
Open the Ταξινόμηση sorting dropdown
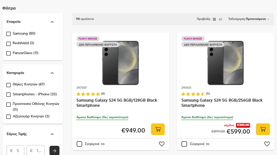(x=249, y=19)
